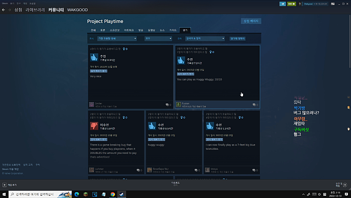Switch to the All community tab
The image size is (351, 198).
93,30
